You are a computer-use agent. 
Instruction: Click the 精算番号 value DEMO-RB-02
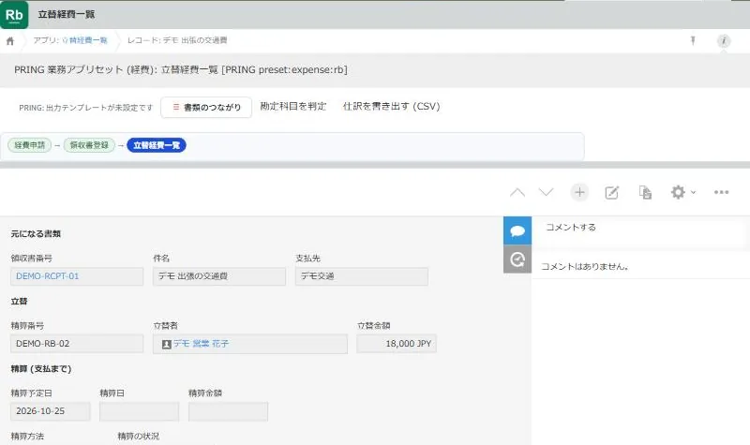click(77, 344)
